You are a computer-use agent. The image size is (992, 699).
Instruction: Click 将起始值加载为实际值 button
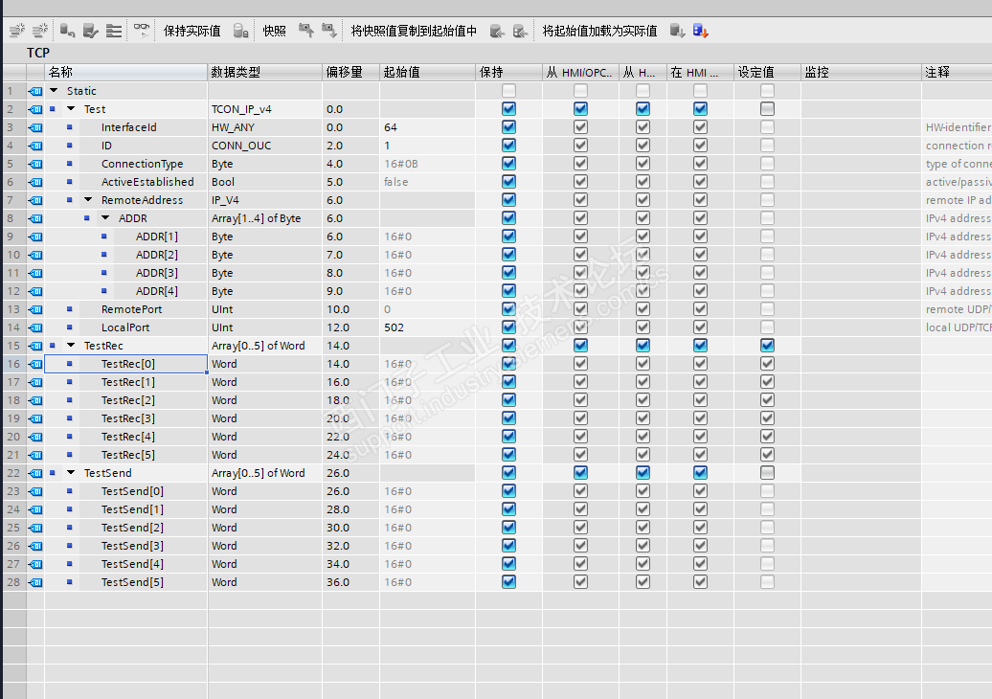tap(599, 31)
